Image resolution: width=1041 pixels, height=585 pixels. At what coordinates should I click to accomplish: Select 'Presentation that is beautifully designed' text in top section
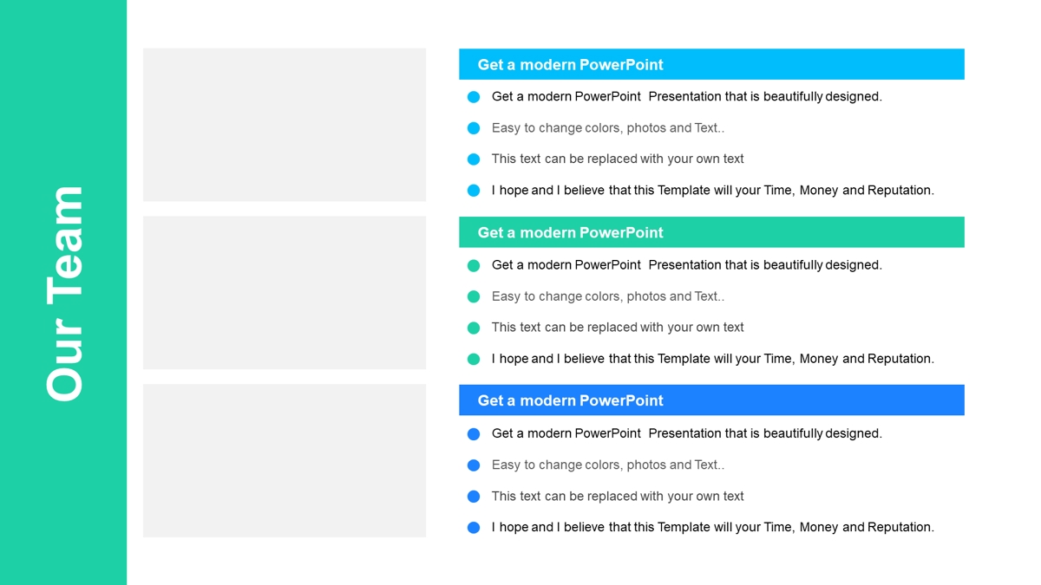pos(765,96)
